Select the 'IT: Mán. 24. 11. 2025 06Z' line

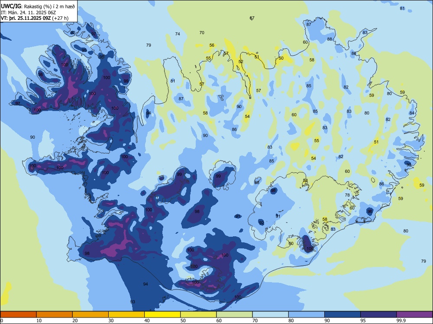29,13
